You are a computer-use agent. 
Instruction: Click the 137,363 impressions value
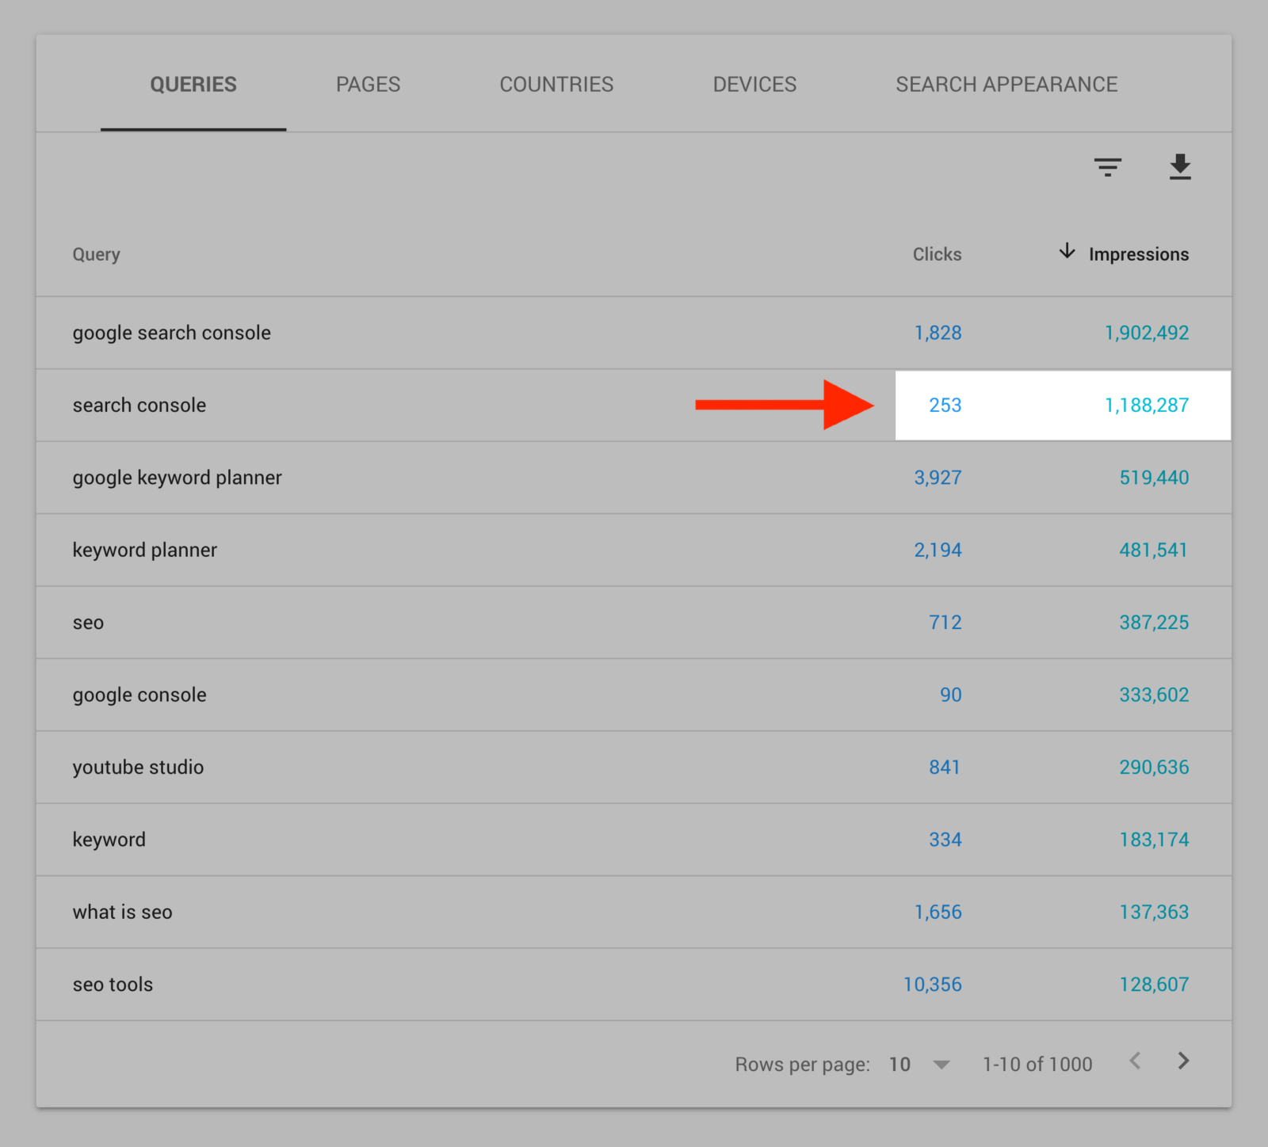pyautogui.click(x=1154, y=912)
